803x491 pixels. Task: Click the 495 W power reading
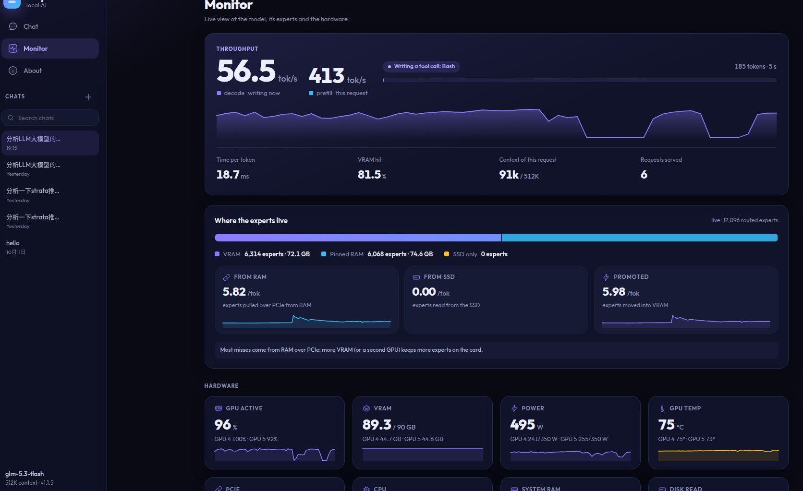527,425
